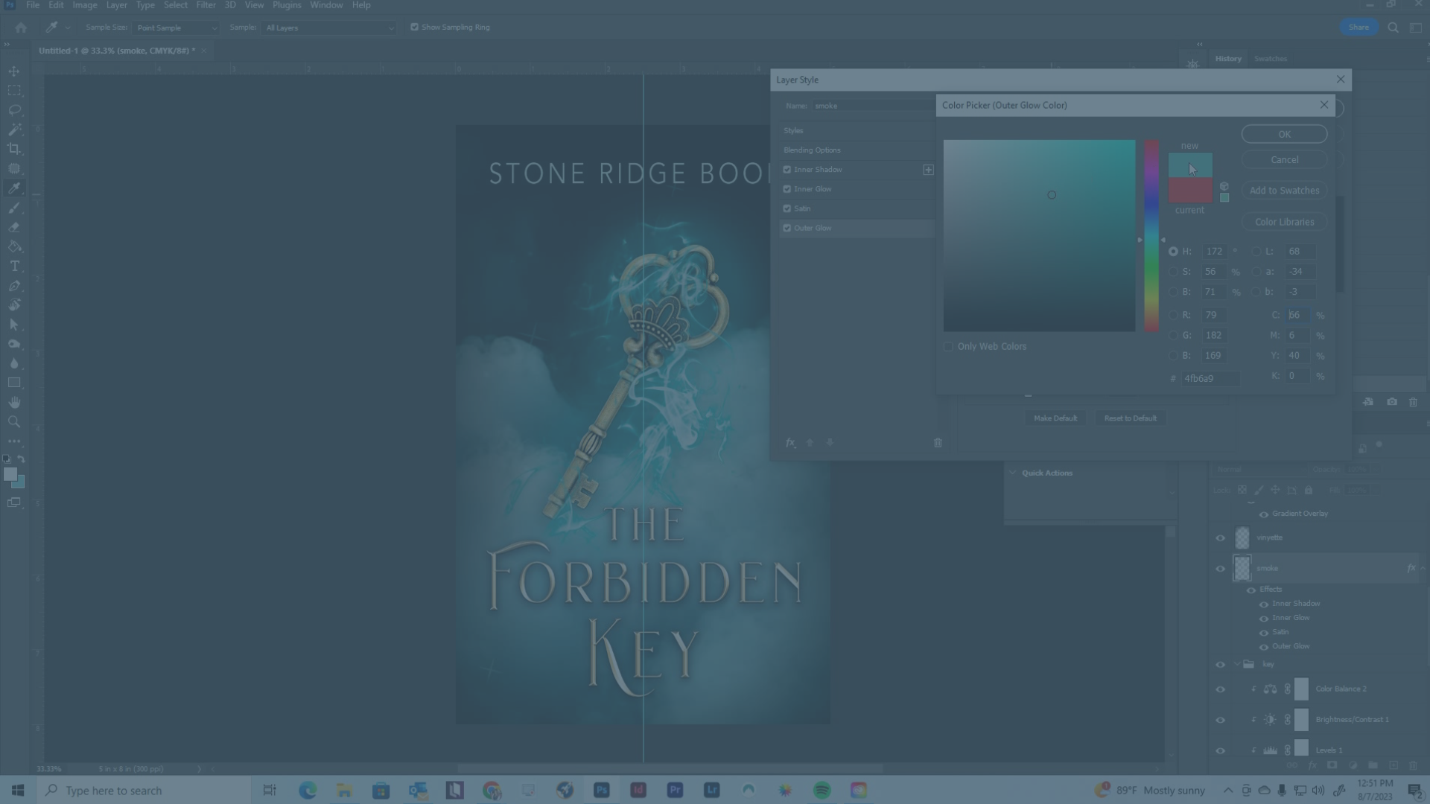1430x804 pixels.
Task: Select the Paint Bucket tool
Action: (x=14, y=246)
